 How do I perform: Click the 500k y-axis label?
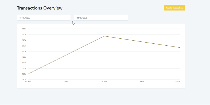(x=24, y=52)
